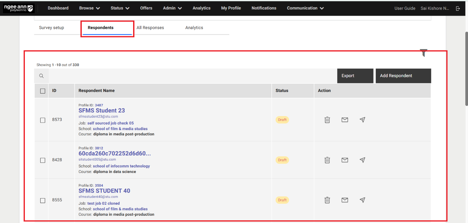Click paper-plane send icon for respondent 8428
468x223 pixels.
click(x=362, y=160)
